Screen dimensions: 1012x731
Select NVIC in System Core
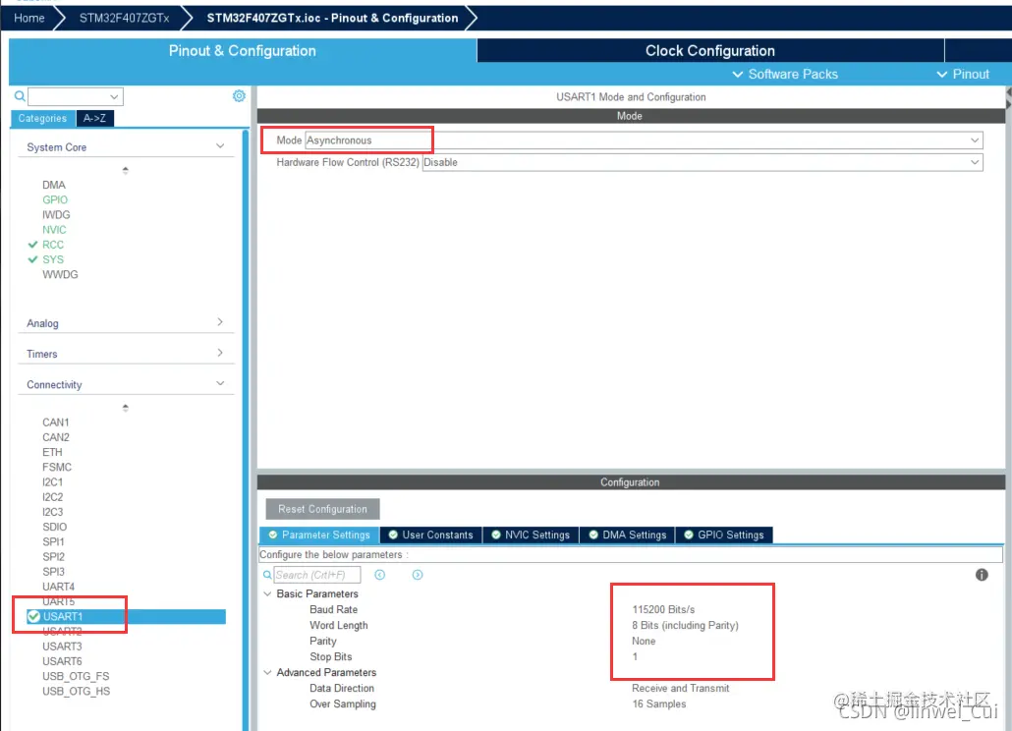coord(54,230)
